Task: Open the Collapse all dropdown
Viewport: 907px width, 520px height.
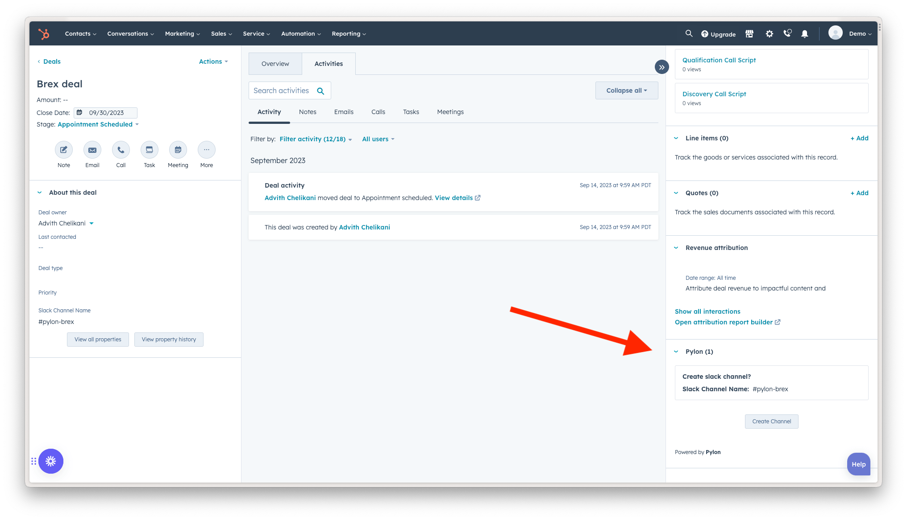Action: click(627, 90)
